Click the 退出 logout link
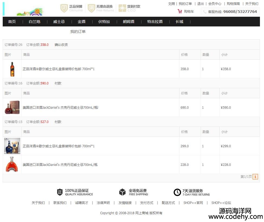 coord(200,4)
